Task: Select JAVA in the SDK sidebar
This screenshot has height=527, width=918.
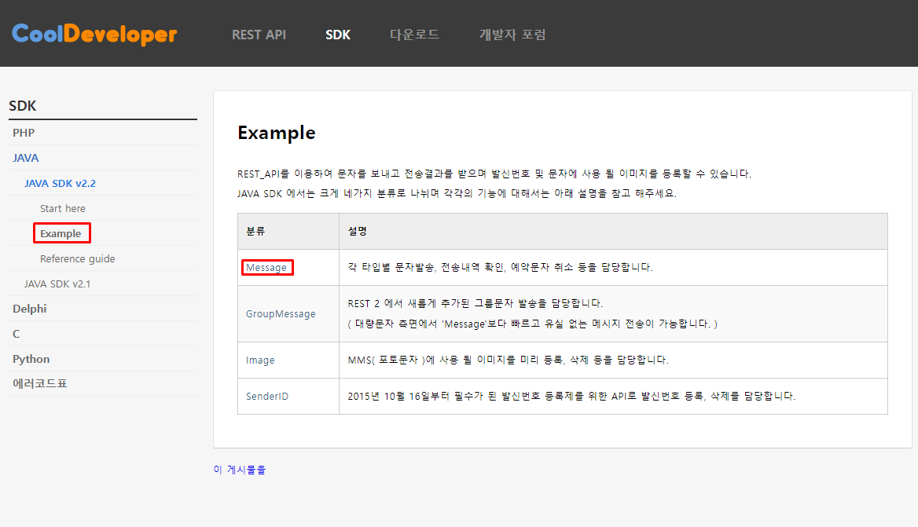Action: point(26,158)
